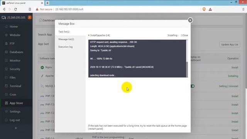Click Installing status in the Apache row
Image resolution: width=247 pixels, height=139 pixels.
[233, 76]
